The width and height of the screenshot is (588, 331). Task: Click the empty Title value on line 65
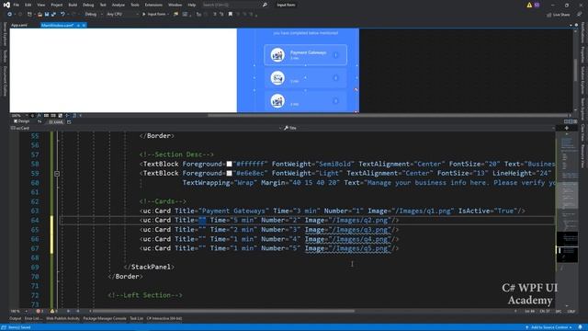(202, 230)
